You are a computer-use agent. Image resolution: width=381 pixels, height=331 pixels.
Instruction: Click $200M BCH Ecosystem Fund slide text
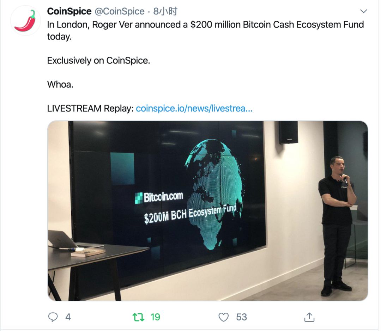[x=190, y=214]
